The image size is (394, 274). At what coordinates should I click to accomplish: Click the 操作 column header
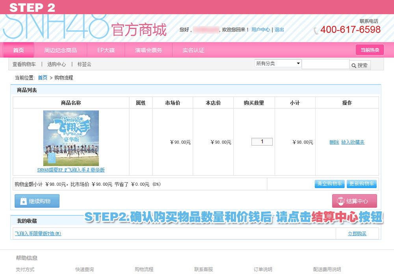(x=347, y=103)
